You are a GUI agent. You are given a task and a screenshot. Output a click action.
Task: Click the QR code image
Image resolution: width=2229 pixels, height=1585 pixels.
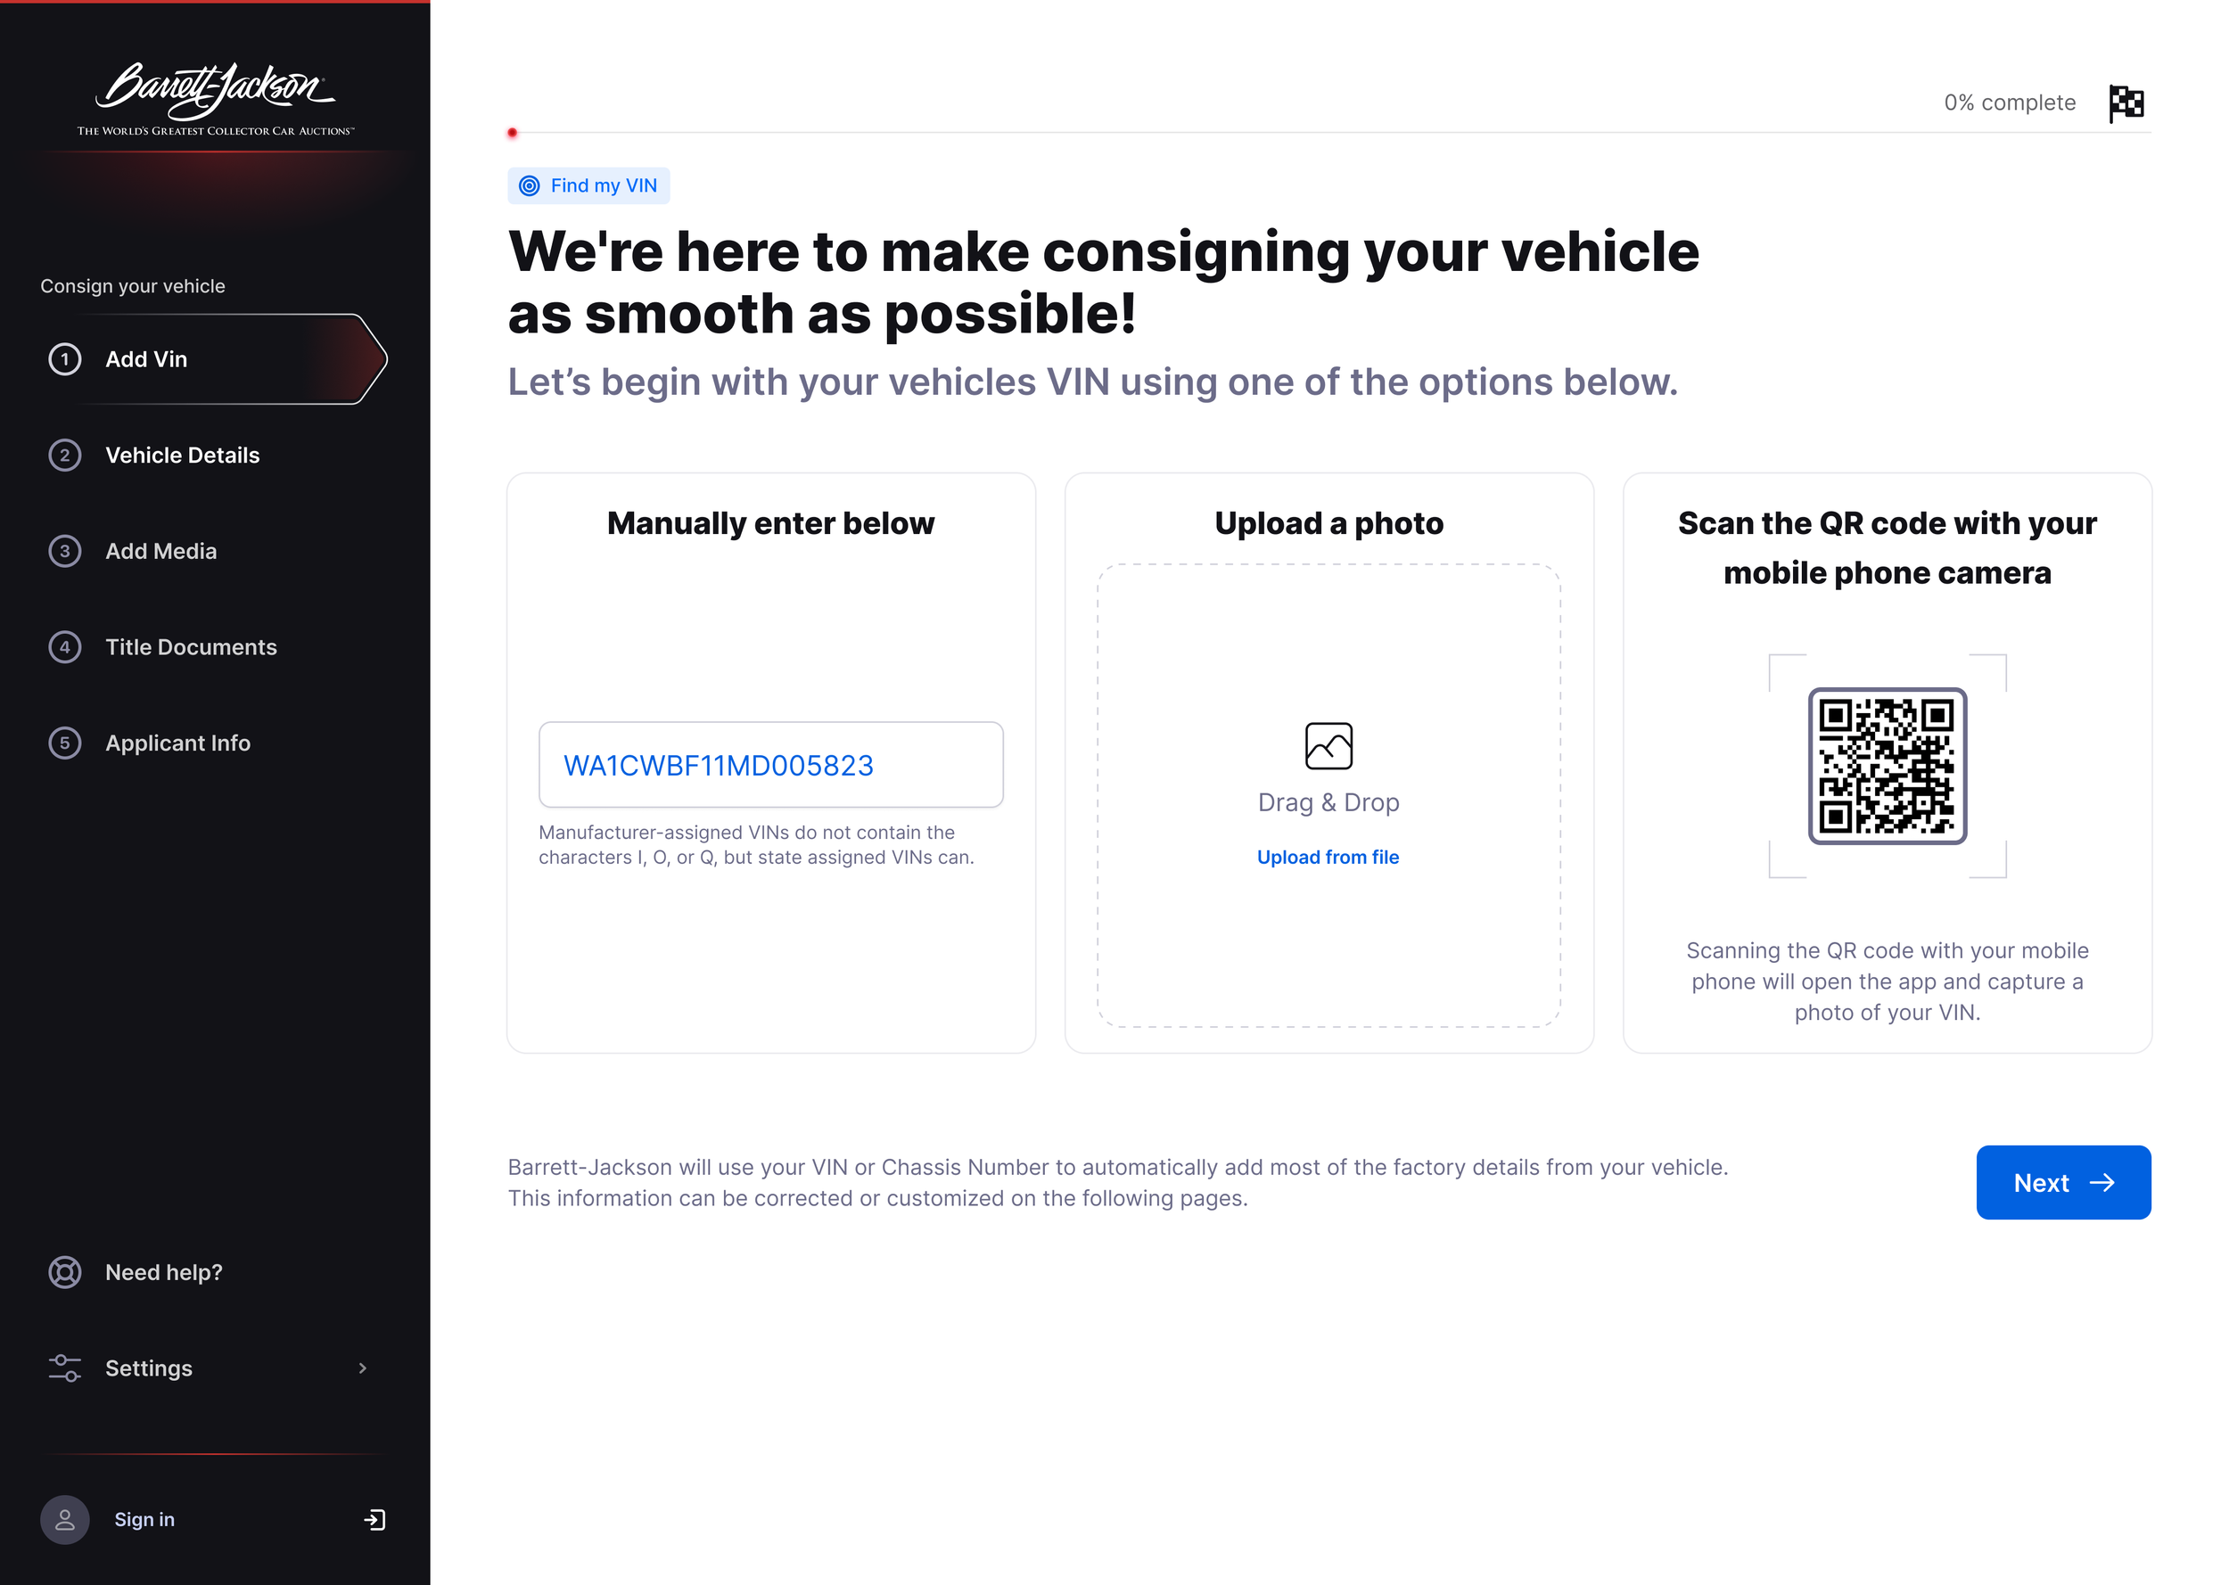tap(1887, 766)
